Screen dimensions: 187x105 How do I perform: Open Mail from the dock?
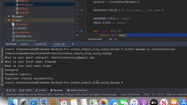click(44, 102)
